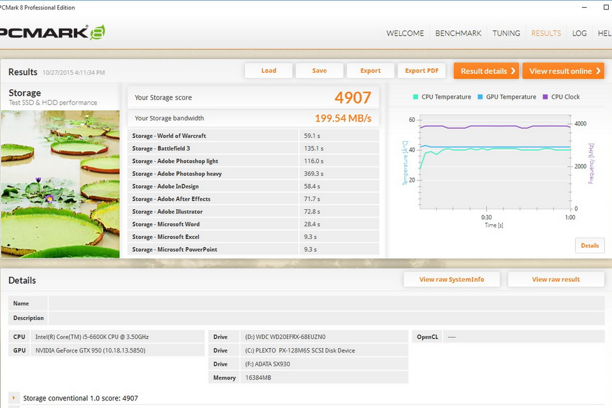This screenshot has width=612, height=408.
Task: Toggle the GPU Temperature legend swatch
Action: pyautogui.click(x=480, y=97)
